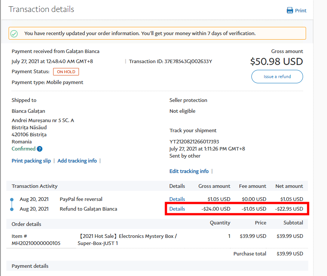Click the Transaction ID 37E78543GJ002633Y
Viewport: 327px width, 276px height.
(x=188, y=62)
